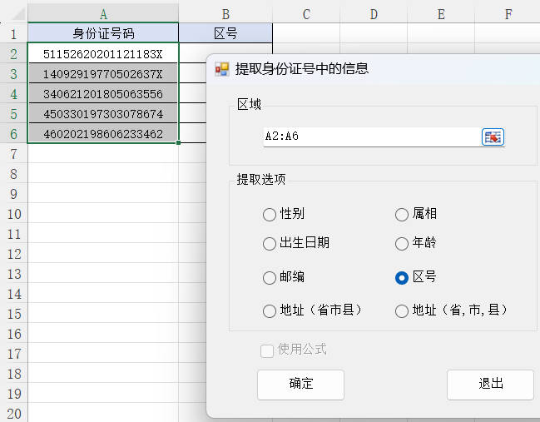Click the dialog title bar icon
The width and height of the screenshot is (540, 422).
coord(222,69)
